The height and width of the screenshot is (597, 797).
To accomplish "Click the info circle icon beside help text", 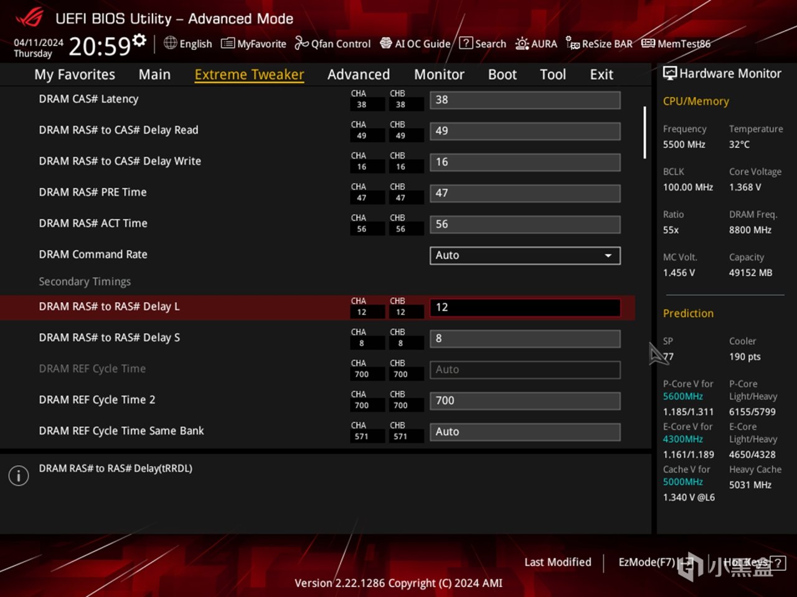I will point(19,476).
